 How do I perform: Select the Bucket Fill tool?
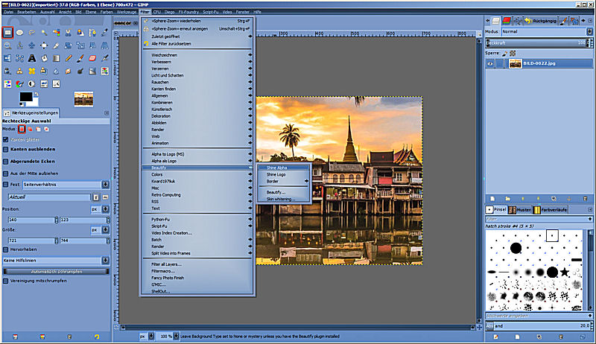pyautogui.click(x=44, y=58)
